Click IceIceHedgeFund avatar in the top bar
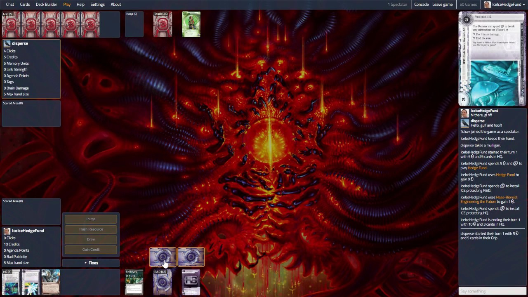 pos(487,5)
